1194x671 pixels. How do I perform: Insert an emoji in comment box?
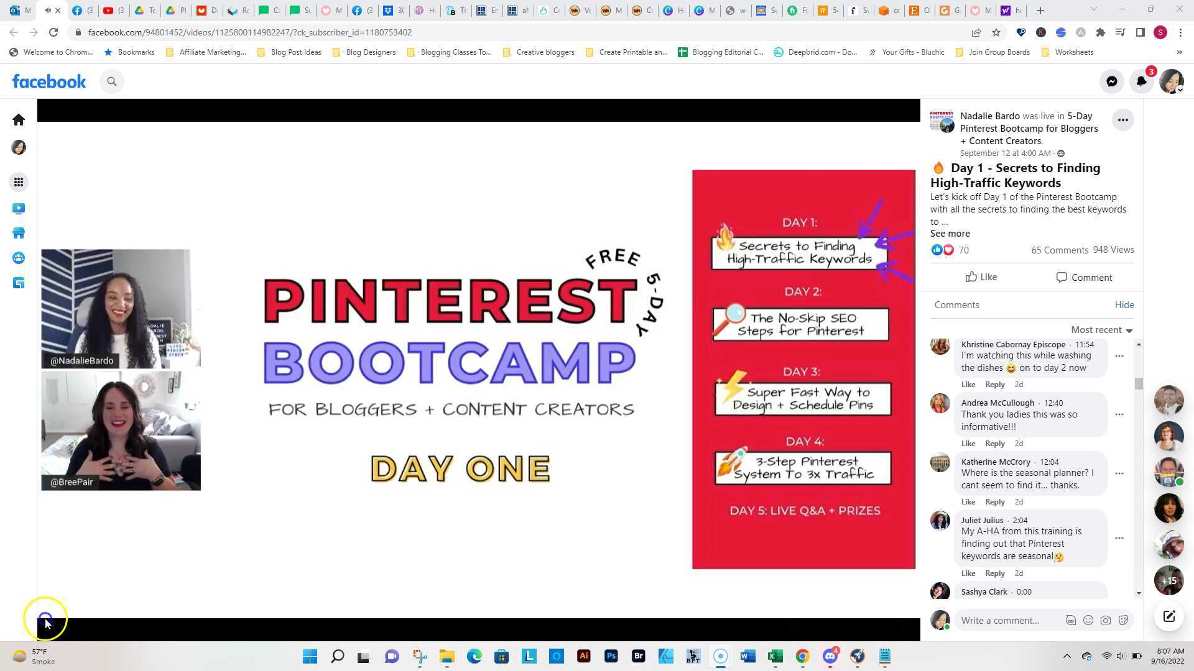(1088, 620)
